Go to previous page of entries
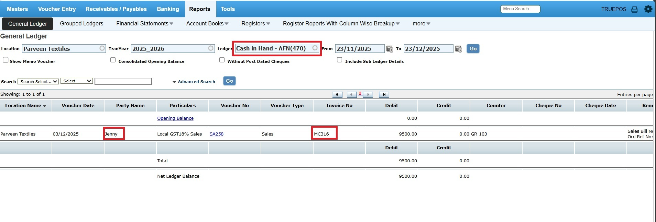The image size is (656, 222). [x=352, y=94]
